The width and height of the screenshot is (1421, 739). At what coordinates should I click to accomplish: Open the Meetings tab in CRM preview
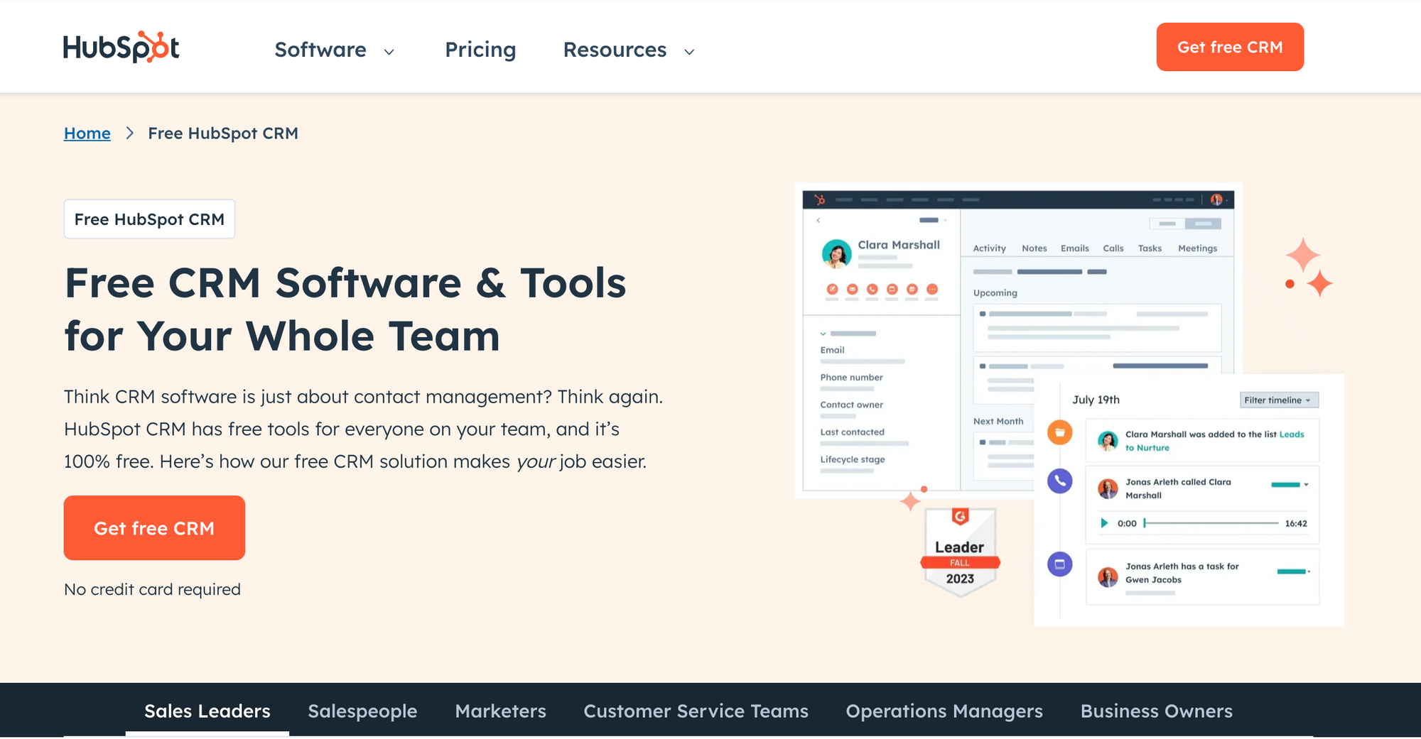pos(1197,248)
